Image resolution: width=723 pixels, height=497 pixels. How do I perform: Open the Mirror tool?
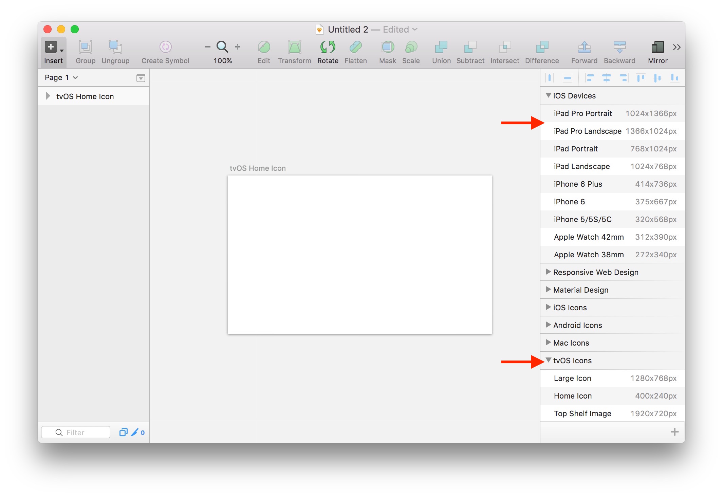pyautogui.click(x=657, y=47)
